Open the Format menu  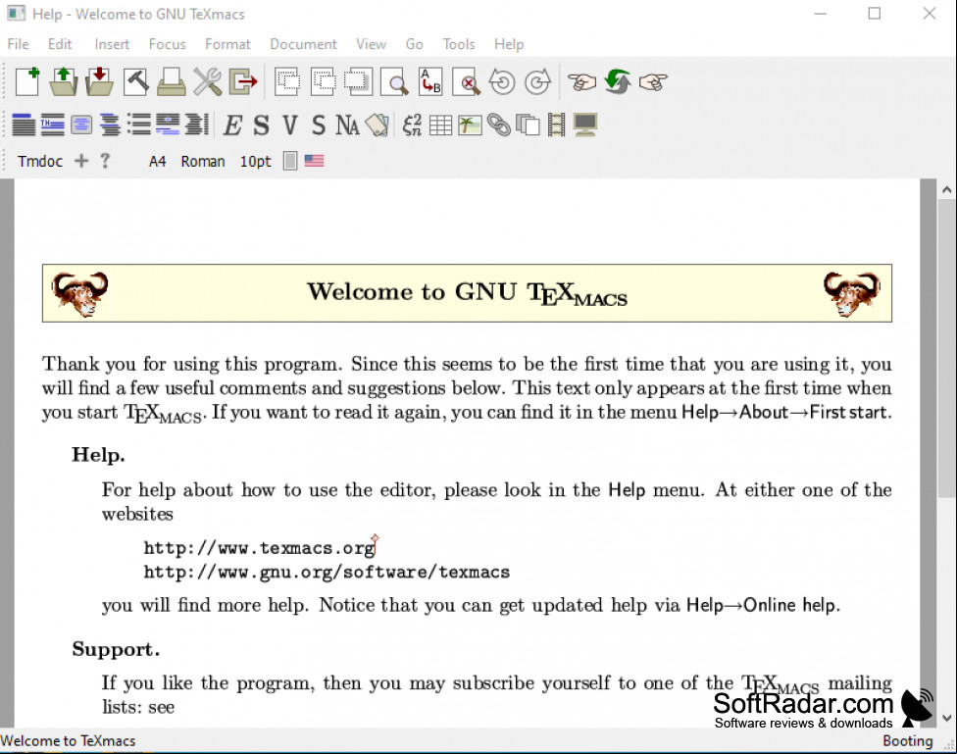pos(227,44)
